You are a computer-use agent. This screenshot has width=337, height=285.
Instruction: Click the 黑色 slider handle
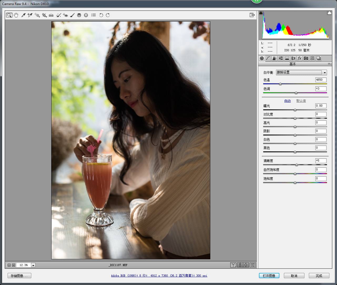click(x=295, y=152)
